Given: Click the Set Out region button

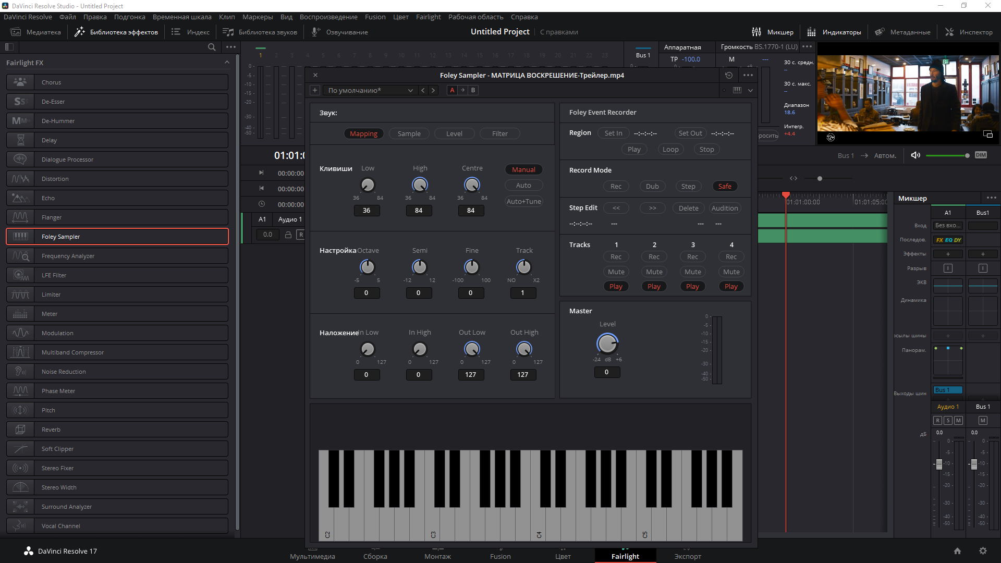Looking at the screenshot, I should tap(690, 133).
